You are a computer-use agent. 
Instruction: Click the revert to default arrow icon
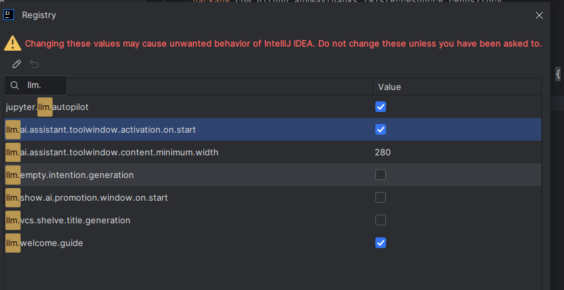[34, 64]
